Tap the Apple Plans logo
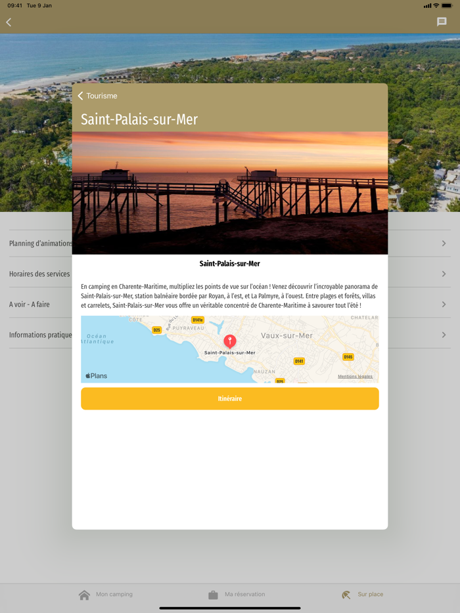The height and width of the screenshot is (613, 460). [x=97, y=375]
